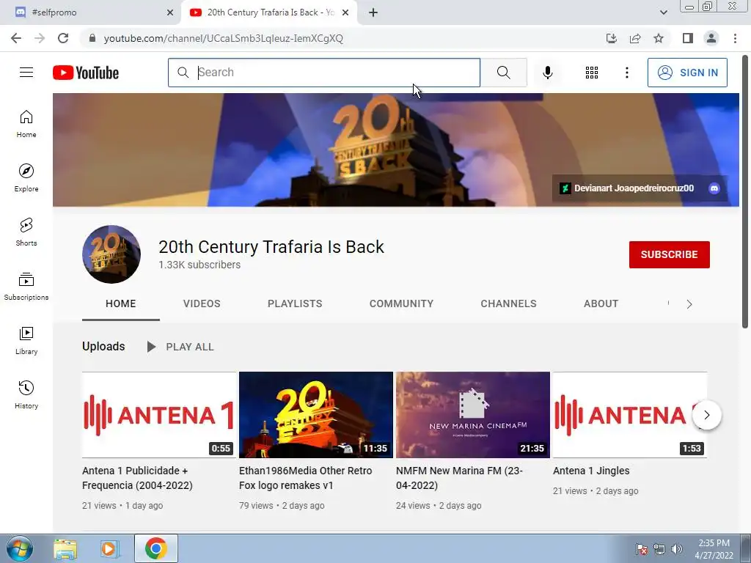751x563 pixels.
Task: Click the share page icon in address bar
Action: pos(635,38)
